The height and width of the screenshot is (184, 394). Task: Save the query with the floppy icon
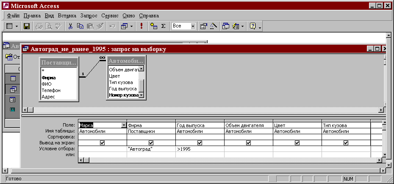pos(26,26)
